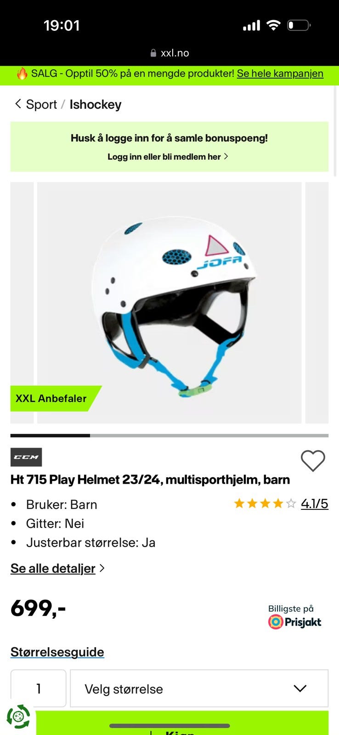
Task: Open Se hele kampanjen link
Action: pos(280,73)
